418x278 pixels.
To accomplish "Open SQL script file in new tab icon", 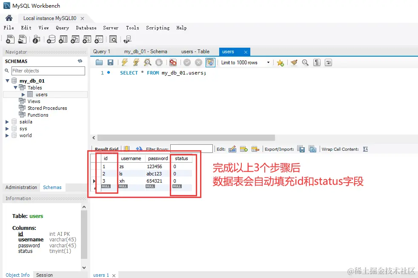I will click(x=23, y=39).
